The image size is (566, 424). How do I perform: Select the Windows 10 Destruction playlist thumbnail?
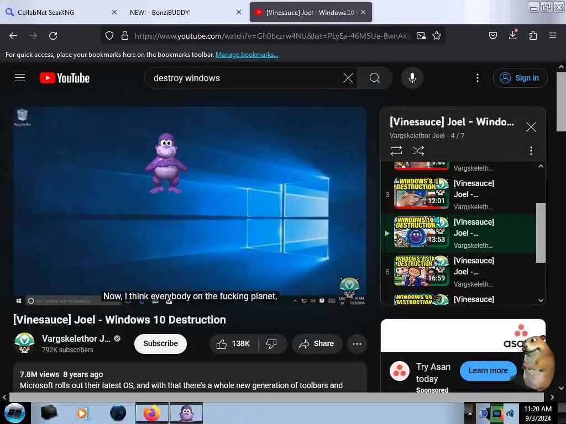coord(421,232)
